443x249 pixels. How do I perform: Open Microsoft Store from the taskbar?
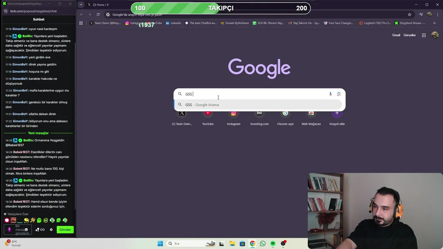(x=242, y=243)
